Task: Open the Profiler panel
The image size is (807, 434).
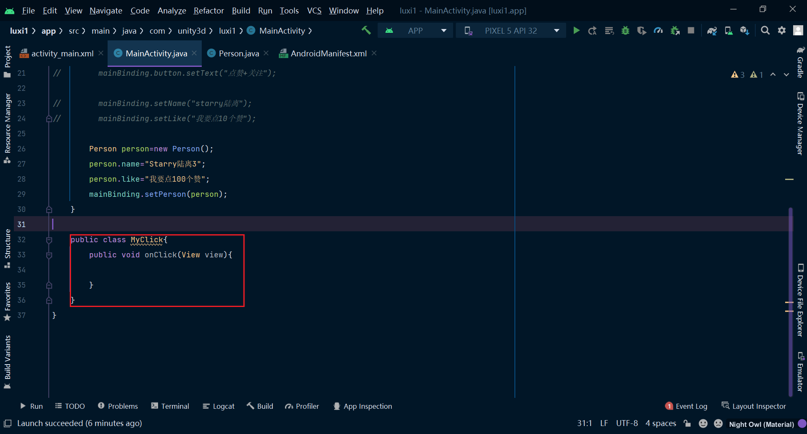Action: 302,406
